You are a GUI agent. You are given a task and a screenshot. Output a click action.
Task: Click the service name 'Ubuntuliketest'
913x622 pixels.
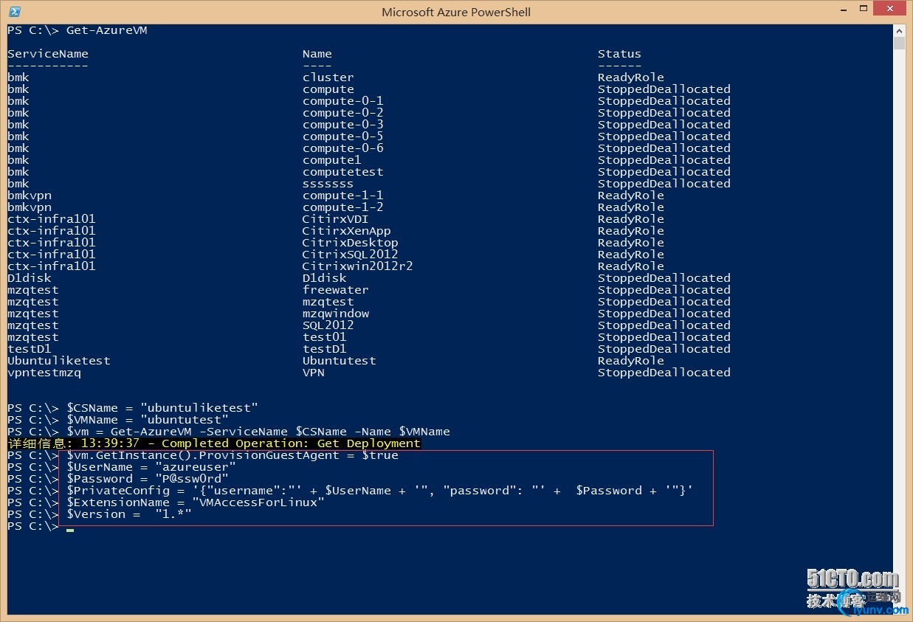coord(59,361)
